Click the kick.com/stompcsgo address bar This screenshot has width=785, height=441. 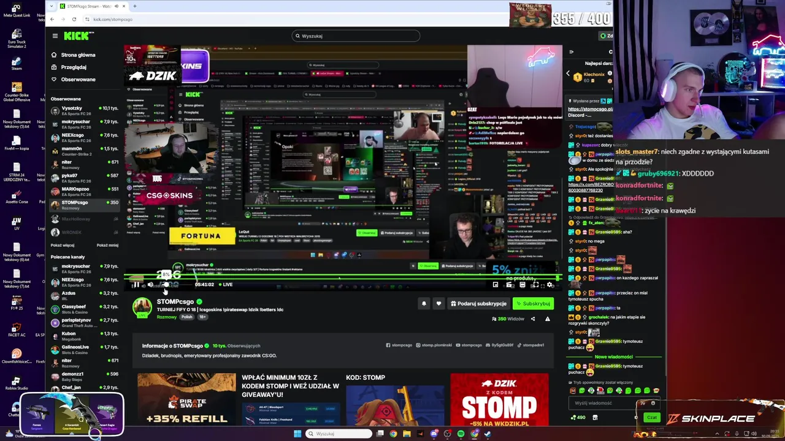(x=113, y=20)
